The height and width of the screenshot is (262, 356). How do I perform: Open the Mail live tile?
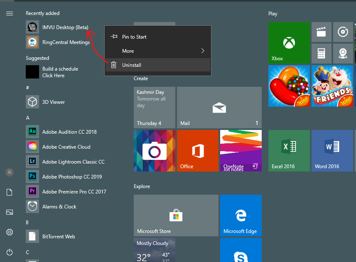219,107
